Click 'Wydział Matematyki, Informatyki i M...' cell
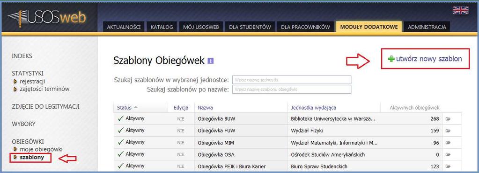The width and height of the screenshot is (479, 173). pyautogui.click(x=334, y=143)
